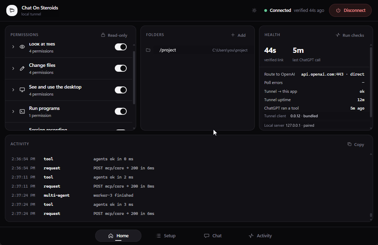Switch to the Activity tab
Screen dimensions: 378x245
click(x=260, y=236)
